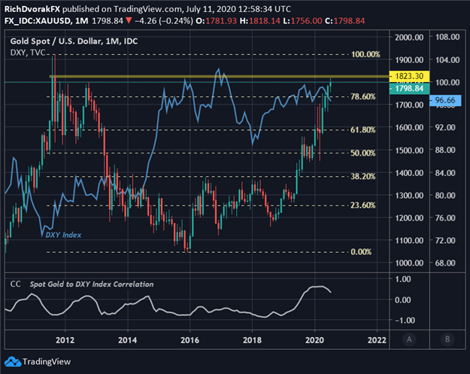Click the 2016 label on the time axis
The width and height of the screenshot is (470, 374).
pyautogui.click(x=190, y=340)
